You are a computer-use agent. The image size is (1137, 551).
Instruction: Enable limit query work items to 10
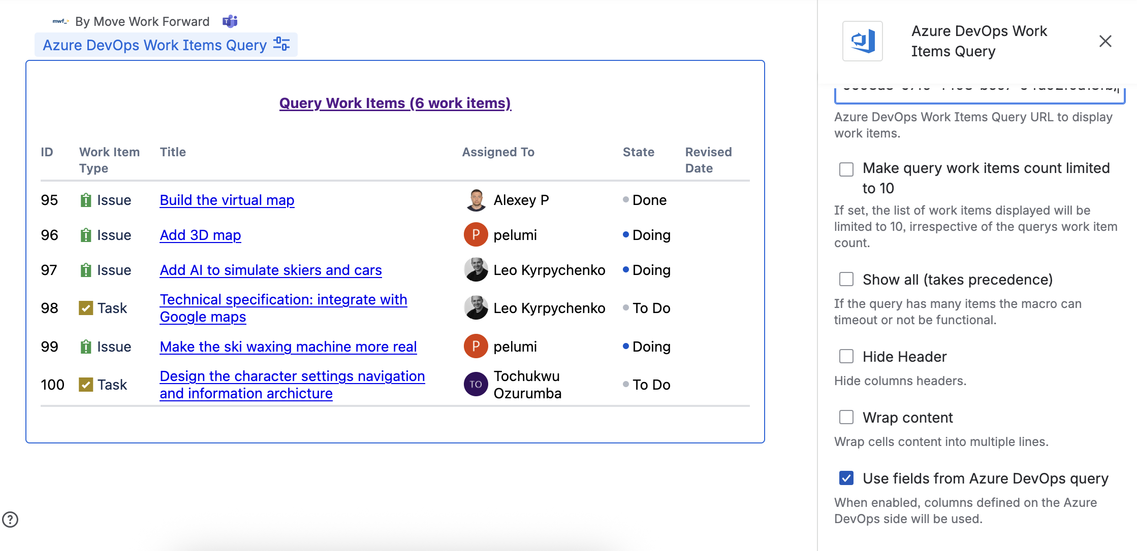(x=846, y=169)
